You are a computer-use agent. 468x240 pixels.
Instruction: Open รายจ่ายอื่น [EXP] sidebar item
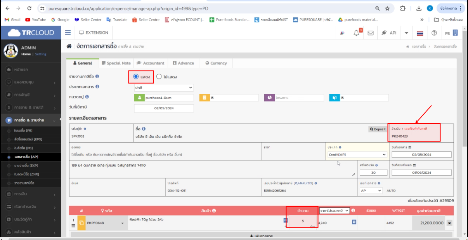[x=26, y=166]
